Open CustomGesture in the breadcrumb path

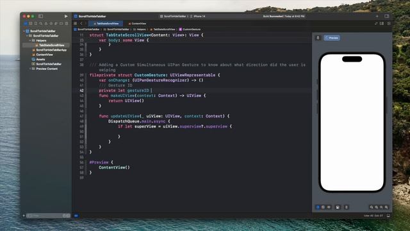[190, 30]
